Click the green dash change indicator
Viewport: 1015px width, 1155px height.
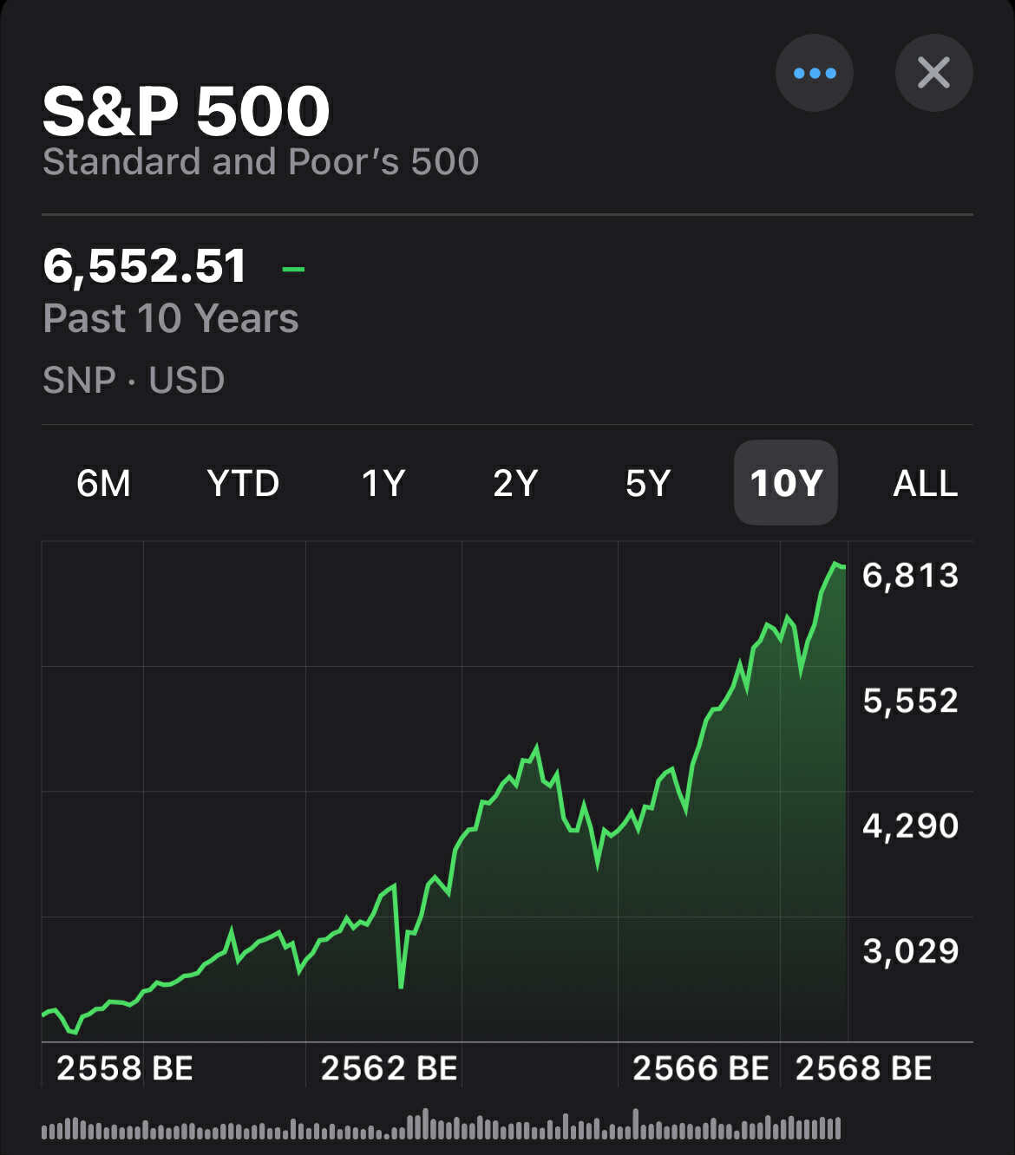pyautogui.click(x=293, y=268)
